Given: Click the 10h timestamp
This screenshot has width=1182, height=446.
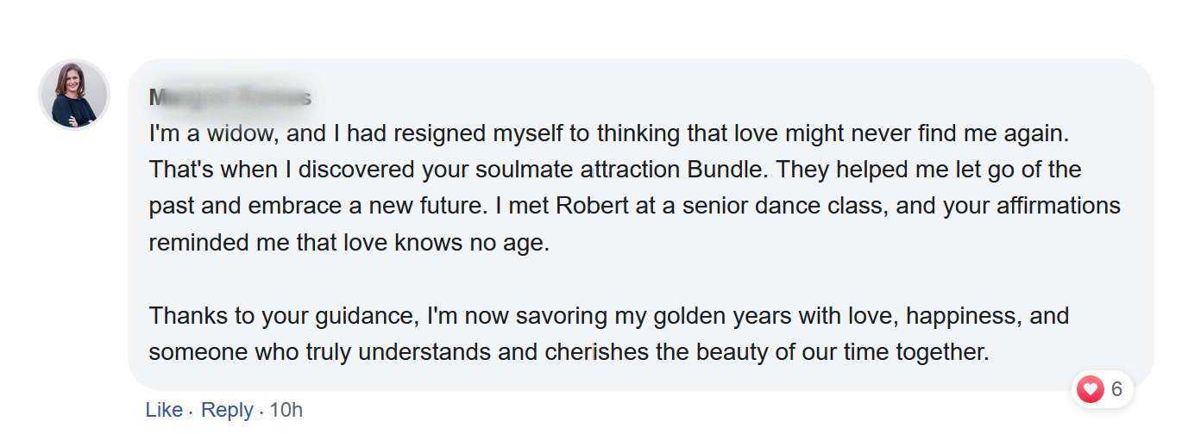Looking at the screenshot, I should (286, 410).
